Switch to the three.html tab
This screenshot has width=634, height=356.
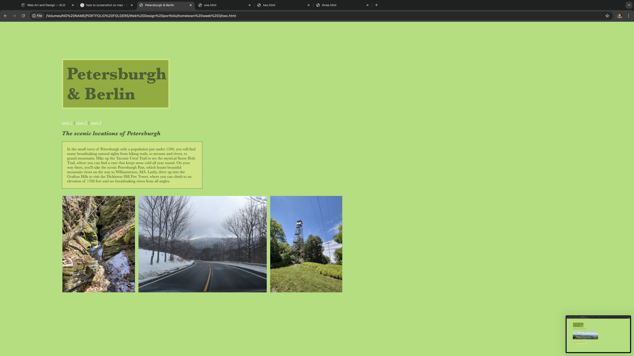coord(329,5)
